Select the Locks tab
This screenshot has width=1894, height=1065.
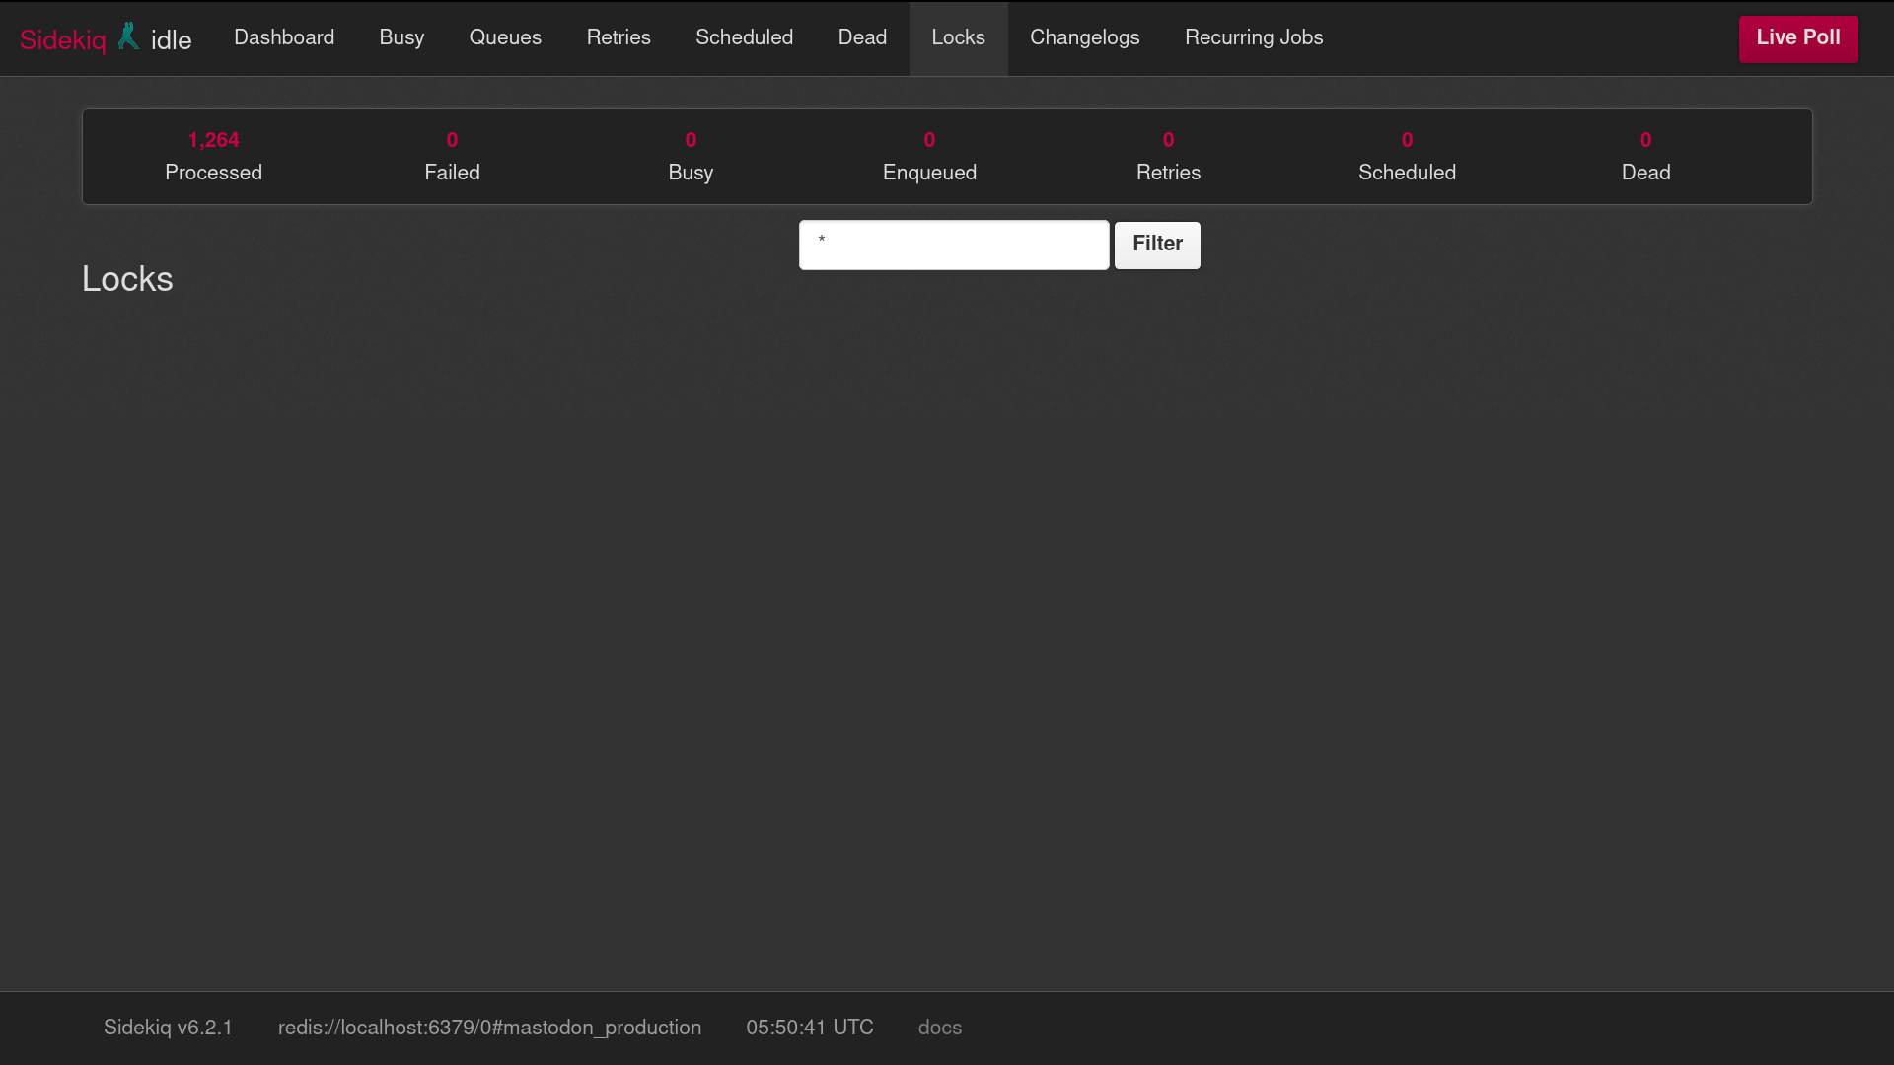tap(958, 37)
